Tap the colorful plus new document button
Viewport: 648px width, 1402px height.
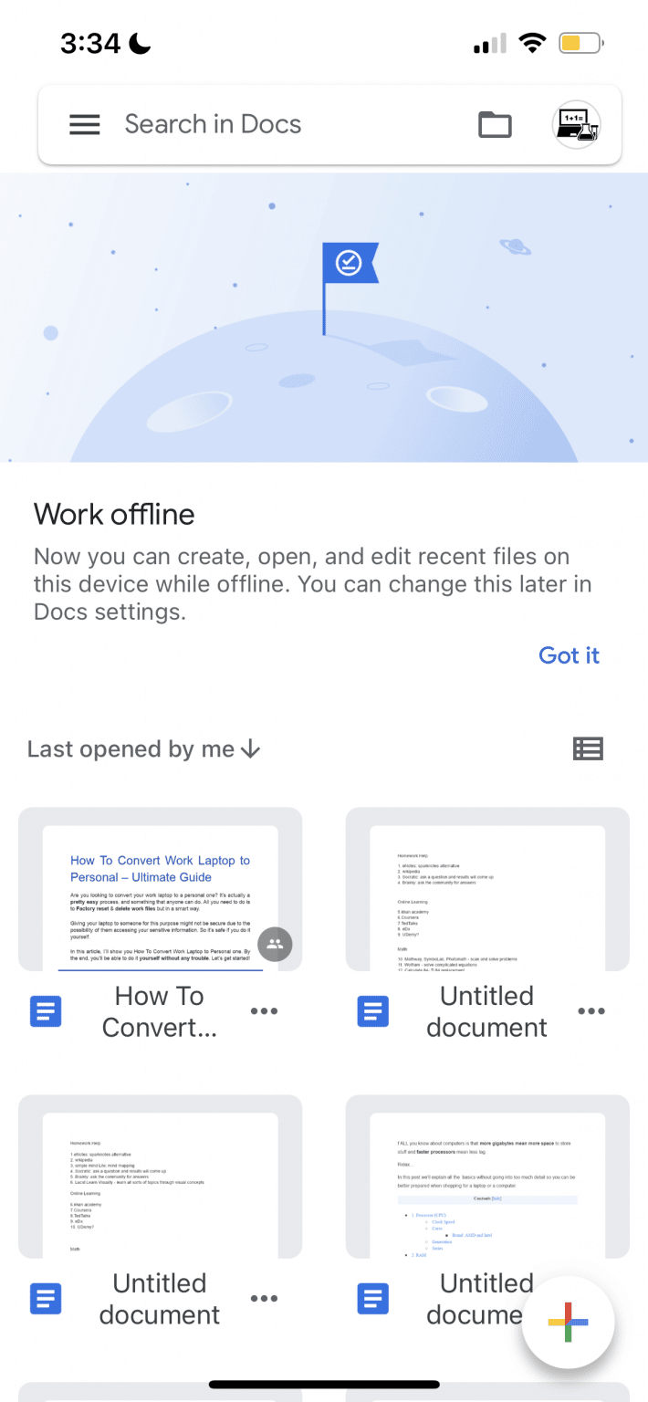point(568,1322)
